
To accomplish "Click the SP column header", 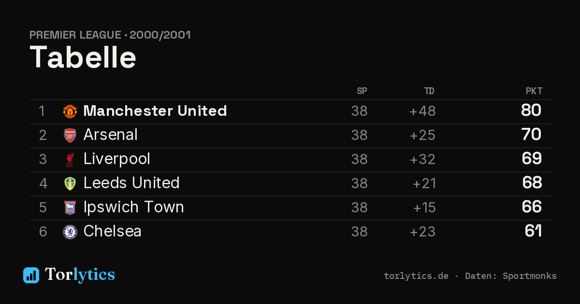I will [x=362, y=91].
